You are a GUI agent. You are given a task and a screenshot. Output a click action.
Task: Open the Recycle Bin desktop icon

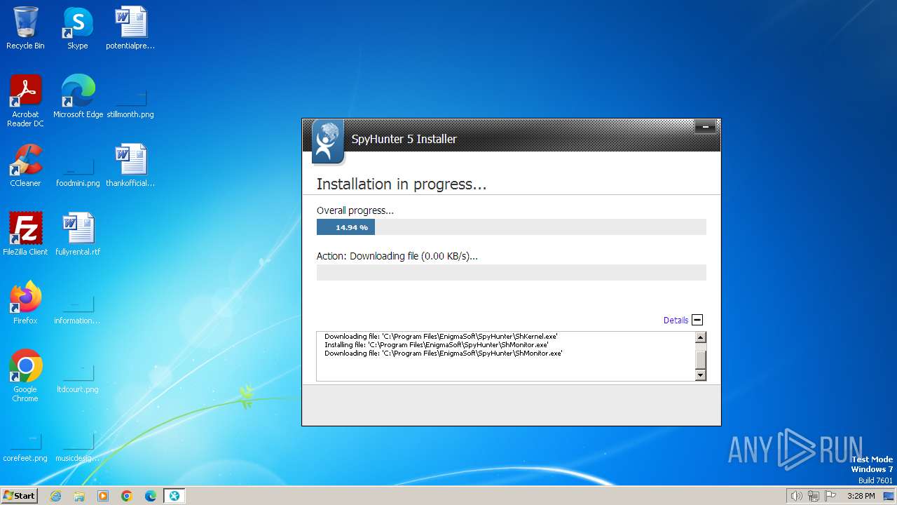pos(25,28)
